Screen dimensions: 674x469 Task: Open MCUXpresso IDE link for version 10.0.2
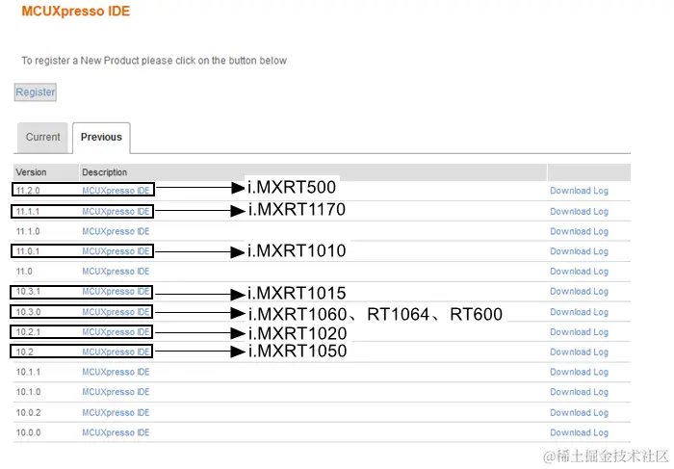(116, 413)
